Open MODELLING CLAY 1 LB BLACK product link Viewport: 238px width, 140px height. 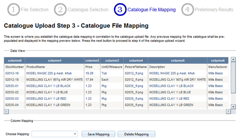click(48, 86)
